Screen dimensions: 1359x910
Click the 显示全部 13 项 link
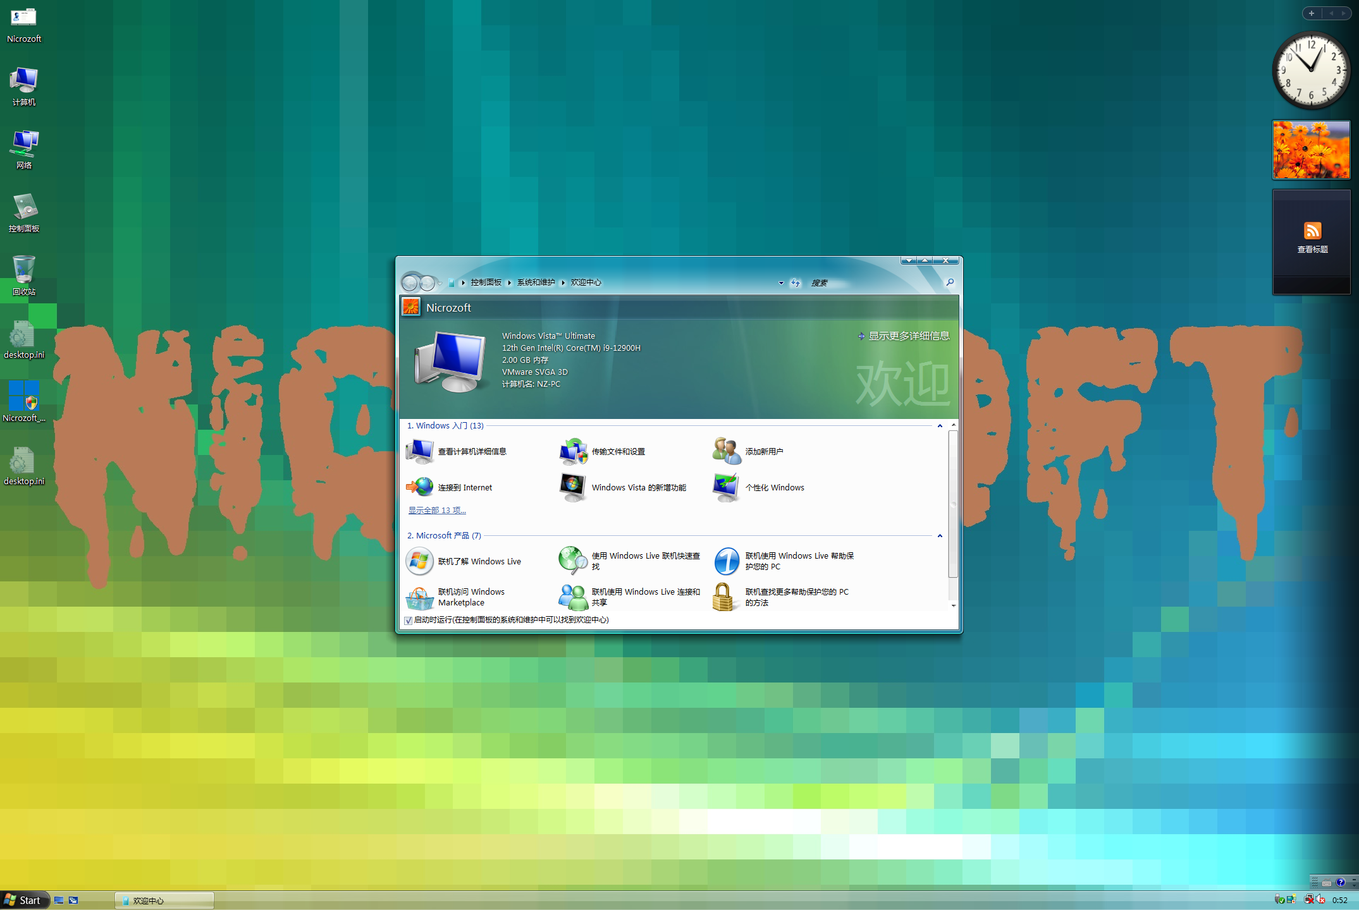[x=437, y=511]
